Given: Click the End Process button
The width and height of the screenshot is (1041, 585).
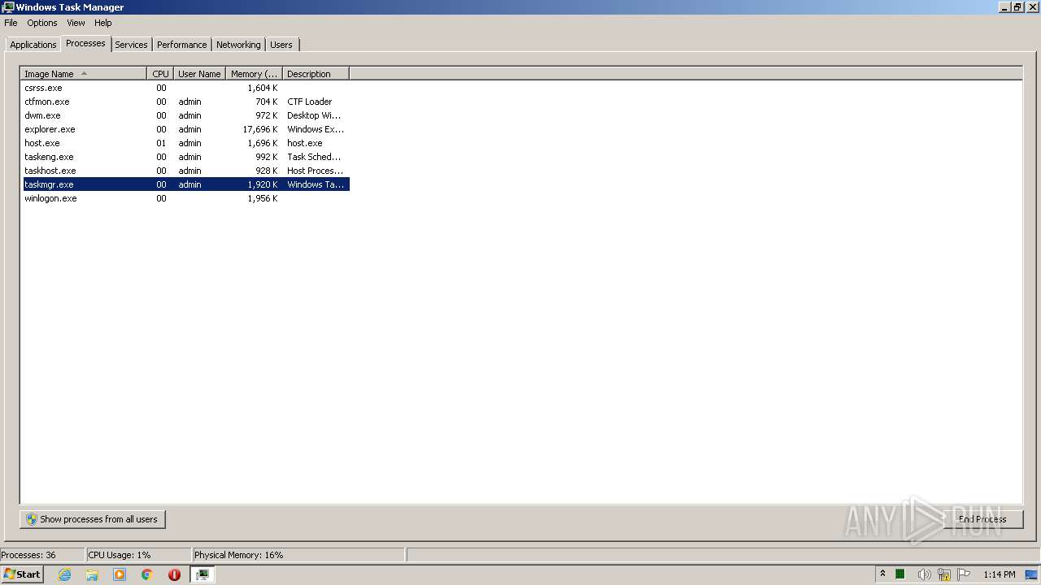Looking at the screenshot, I should (982, 519).
